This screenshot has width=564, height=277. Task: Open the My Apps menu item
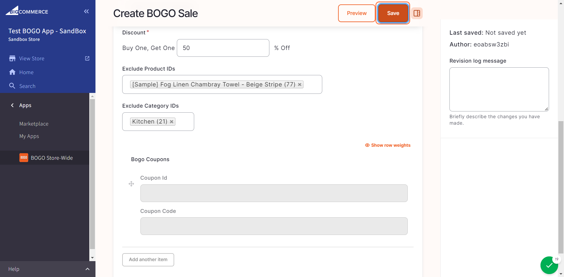coord(29,136)
